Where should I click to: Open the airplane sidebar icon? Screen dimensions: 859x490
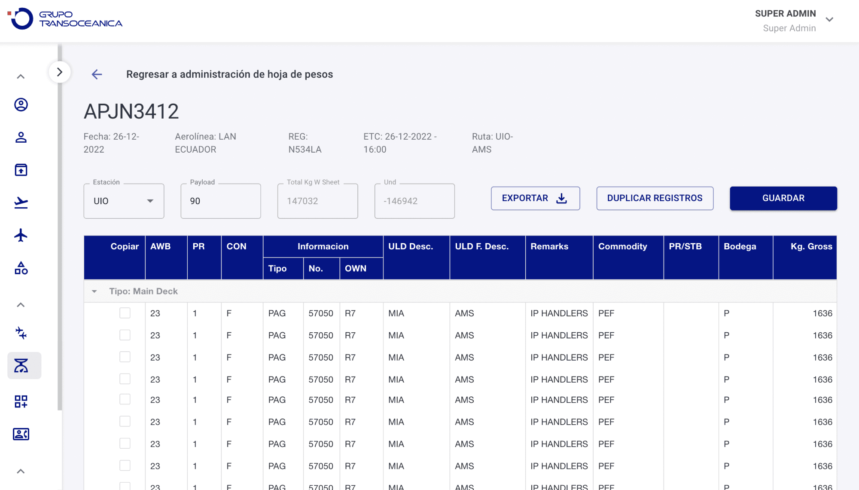[x=21, y=235]
